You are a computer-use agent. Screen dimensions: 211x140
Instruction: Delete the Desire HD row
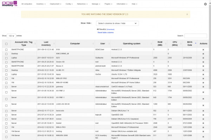203,62
